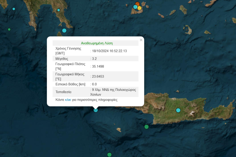
Task: Select the small green marker in the western sea
Action: (9, 29)
